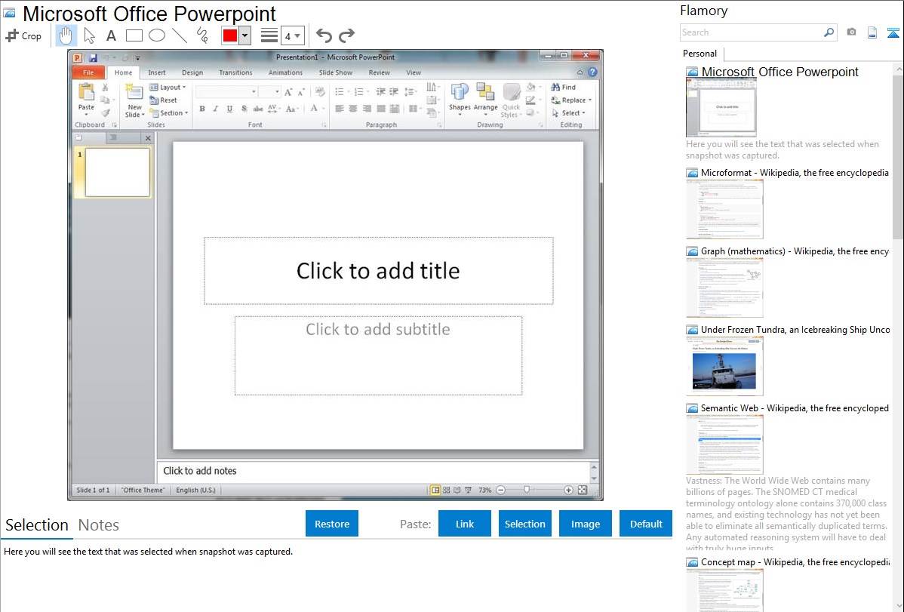Select the ellipse drawing tool

pyautogui.click(x=157, y=35)
